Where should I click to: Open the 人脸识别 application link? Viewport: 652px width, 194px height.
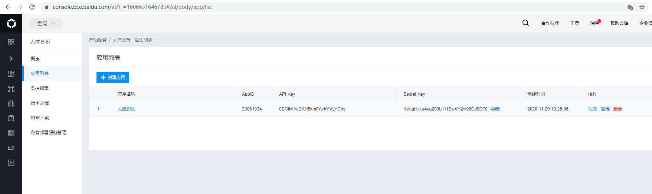[127, 109]
